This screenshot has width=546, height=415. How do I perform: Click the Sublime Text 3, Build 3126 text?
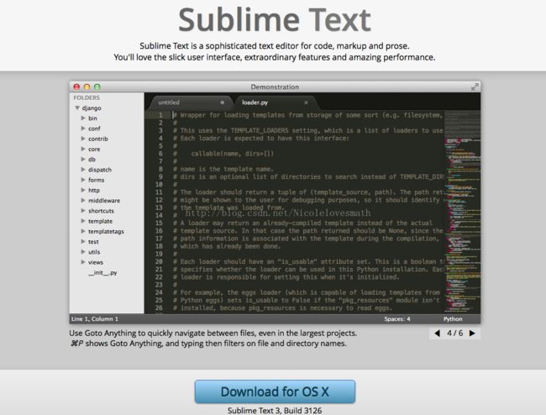click(x=275, y=411)
